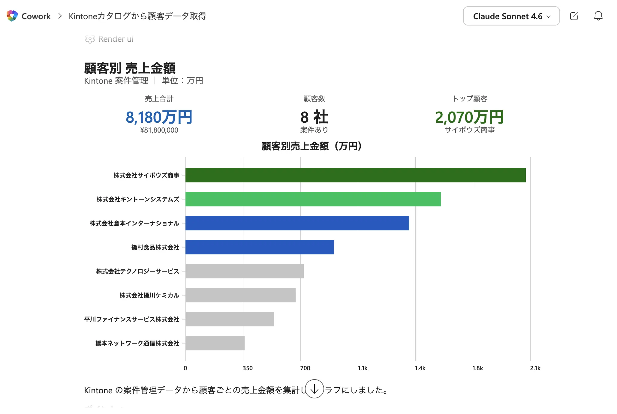Select the 株式会社テクノロジーサービス axis label

click(x=137, y=271)
